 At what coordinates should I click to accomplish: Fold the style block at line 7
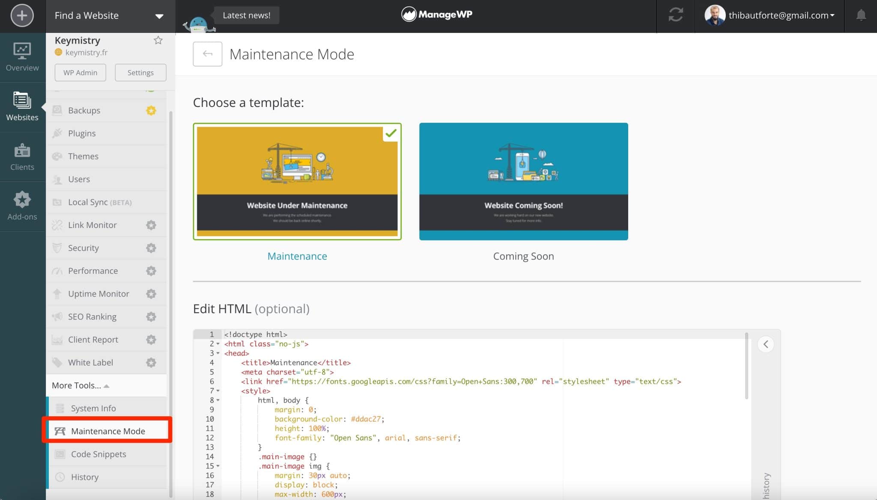pos(218,391)
